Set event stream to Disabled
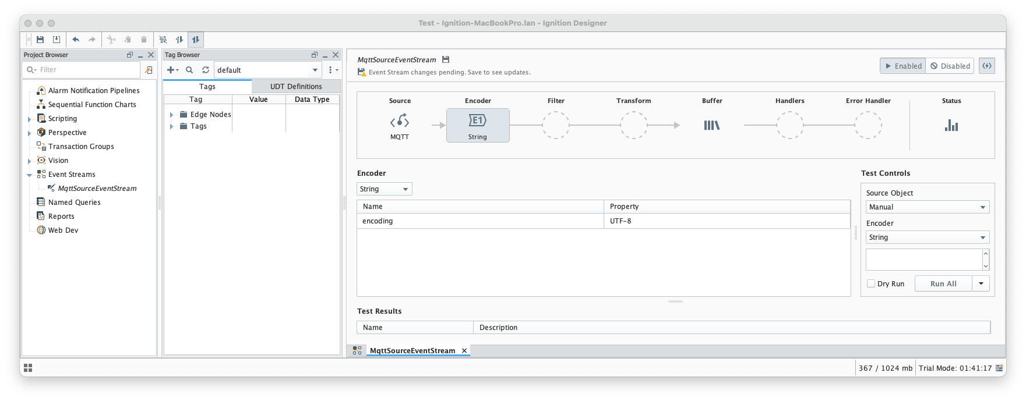 [x=950, y=66]
